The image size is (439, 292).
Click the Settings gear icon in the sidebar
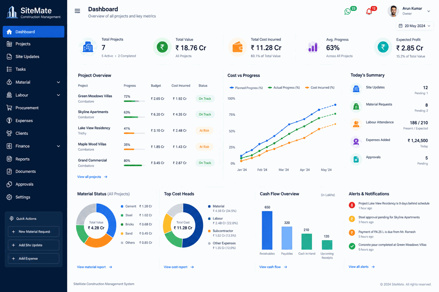pos(9,197)
